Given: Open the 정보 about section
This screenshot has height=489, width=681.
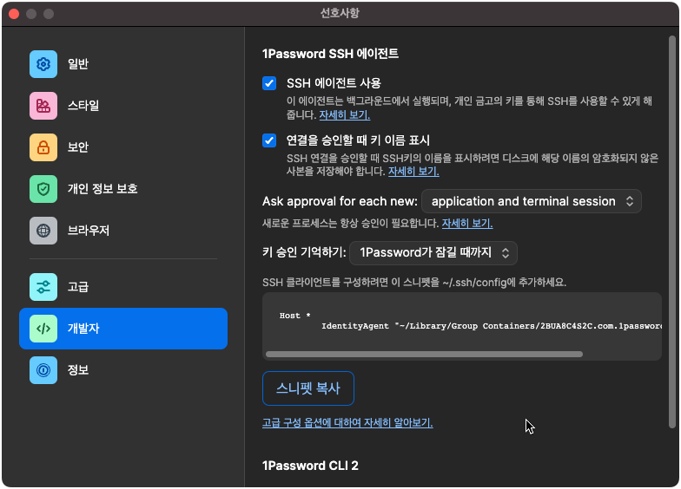Looking at the screenshot, I should click(x=123, y=370).
